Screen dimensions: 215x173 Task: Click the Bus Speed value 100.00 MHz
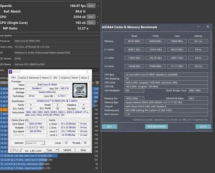[35, 131]
